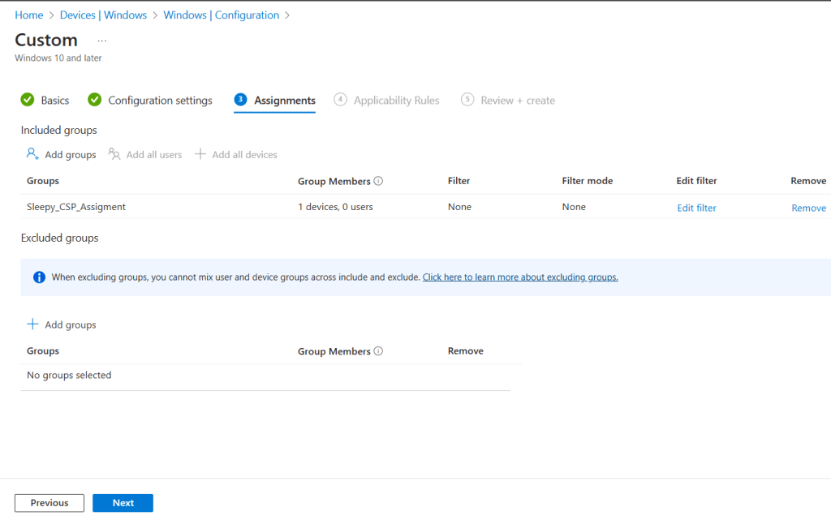Click the plus icon for Add all devices

point(200,154)
